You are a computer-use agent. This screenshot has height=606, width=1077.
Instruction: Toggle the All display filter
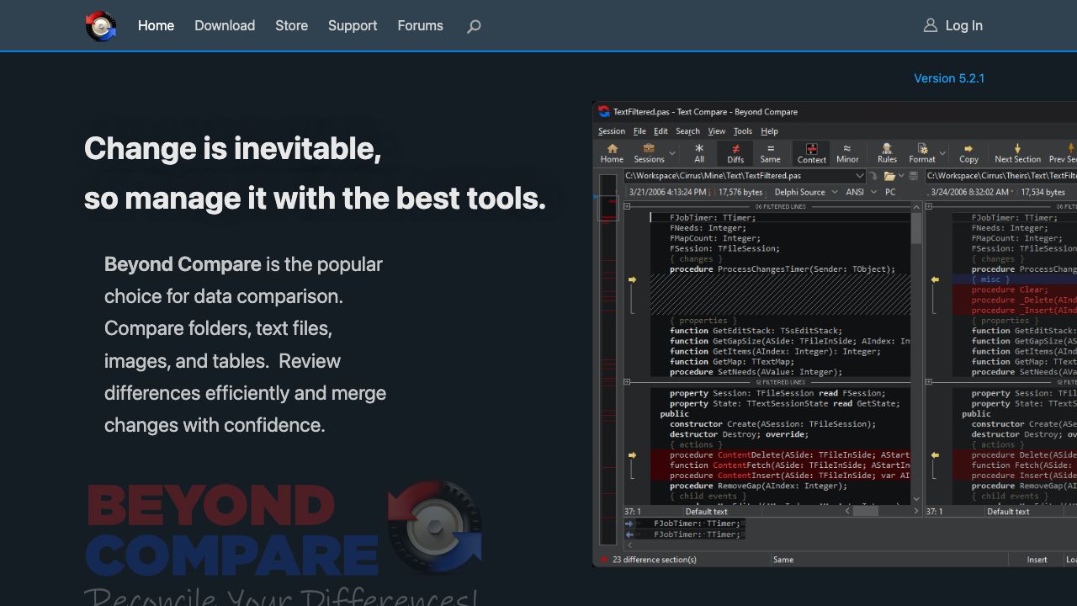tap(698, 153)
